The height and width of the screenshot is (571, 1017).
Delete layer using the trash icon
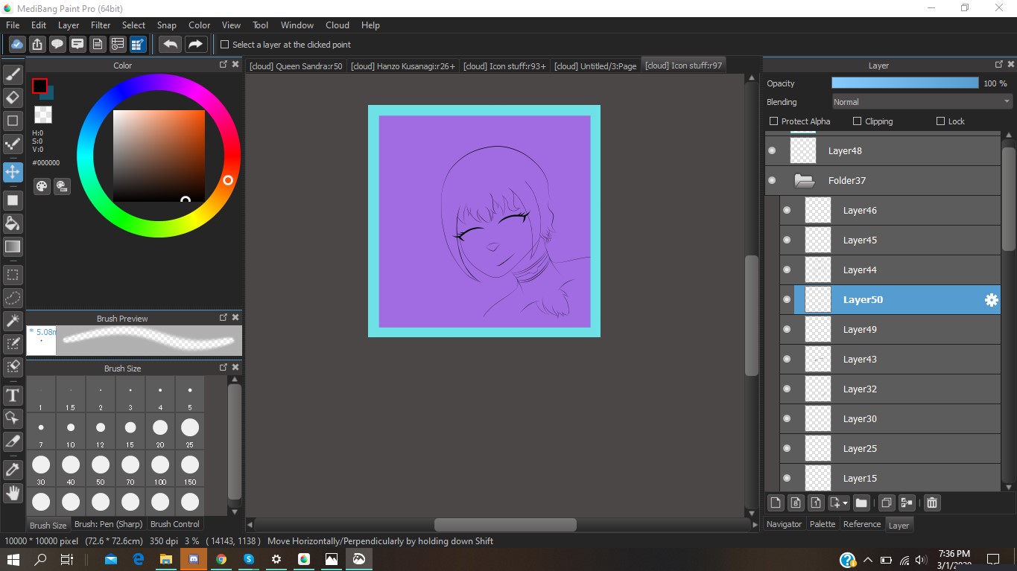pos(931,503)
